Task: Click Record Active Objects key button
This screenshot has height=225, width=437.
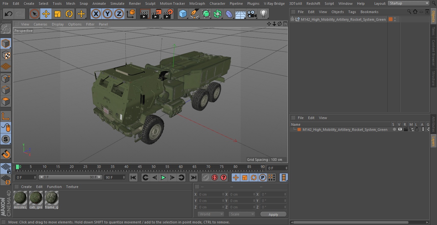Action: 206,178
